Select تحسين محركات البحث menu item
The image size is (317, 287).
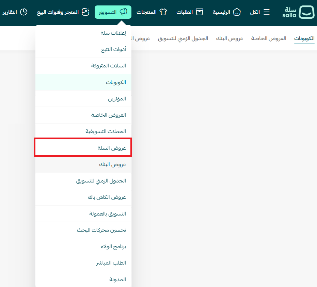(x=101, y=230)
